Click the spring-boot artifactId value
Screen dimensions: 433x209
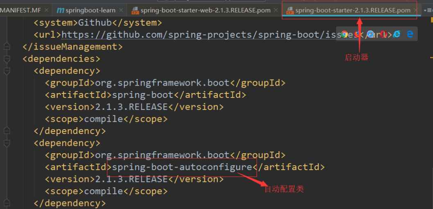(x=142, y=95)
